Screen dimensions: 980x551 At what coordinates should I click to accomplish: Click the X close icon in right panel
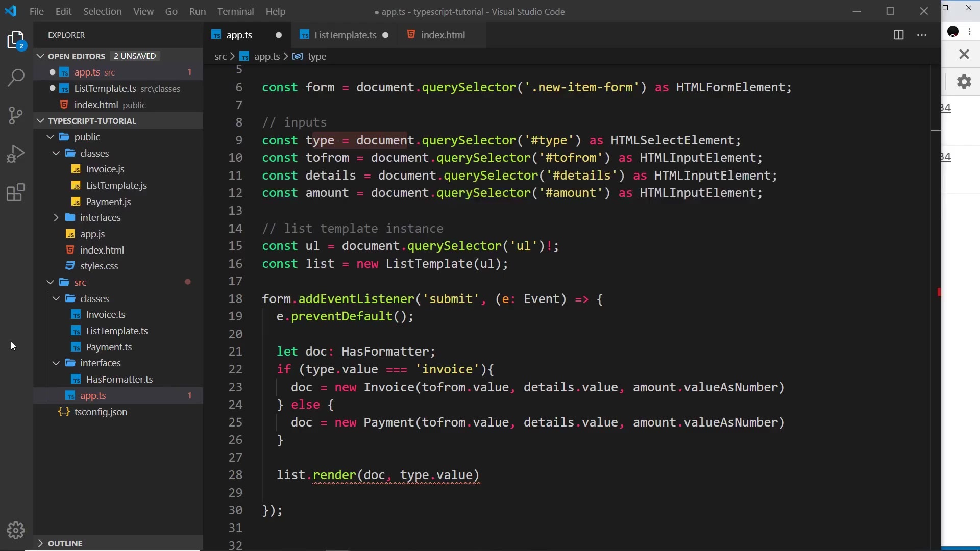(964, 54)
